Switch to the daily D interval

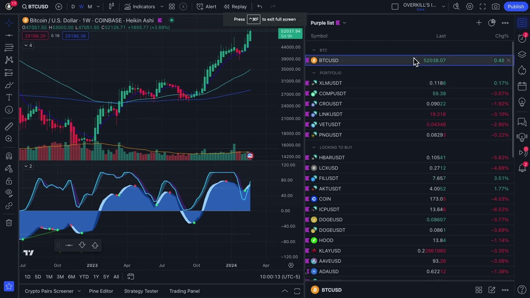coord(73,7)
